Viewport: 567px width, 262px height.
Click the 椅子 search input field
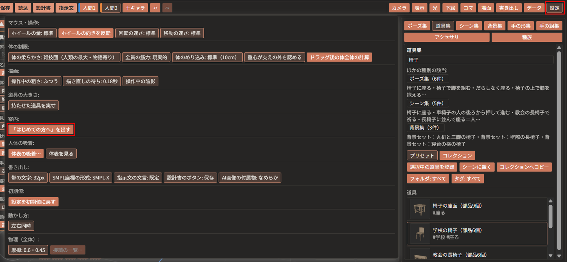(x=480, y=60)
